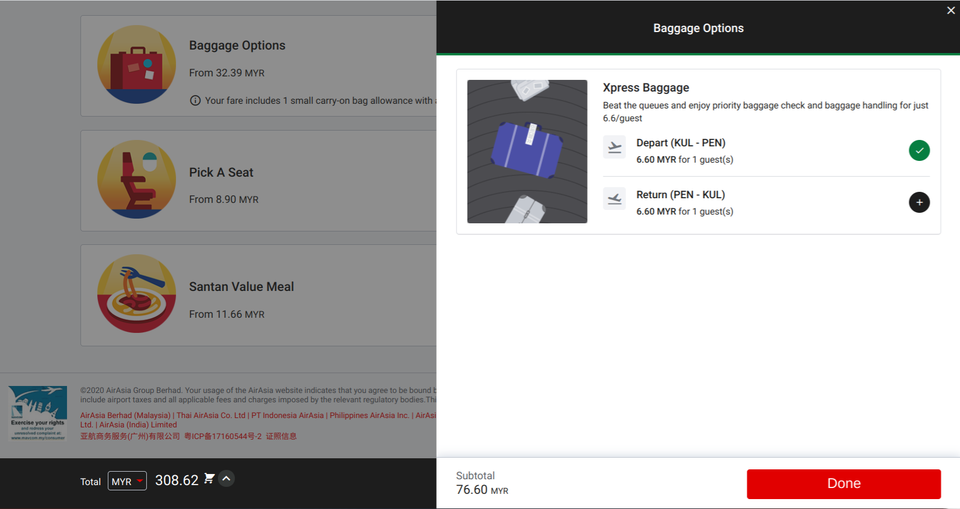Click the total amount 308.62

177,480
